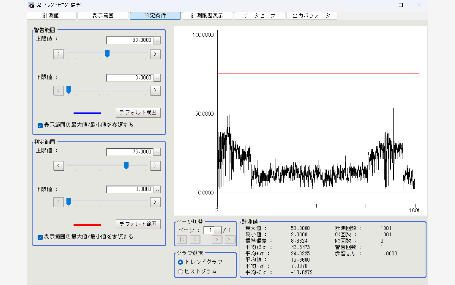Image resolution: width=455 pixels, height=285 pixels.
Task: Open the データセーブ tab
Action: (x=259, y=16)
